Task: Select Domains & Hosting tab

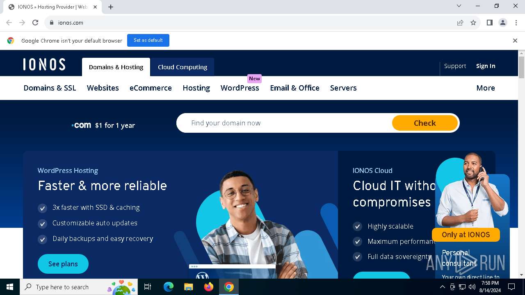Action: tap(116, 67)
